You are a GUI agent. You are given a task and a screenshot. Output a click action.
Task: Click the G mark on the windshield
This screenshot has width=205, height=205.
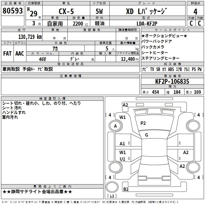[x=147, y=135]
